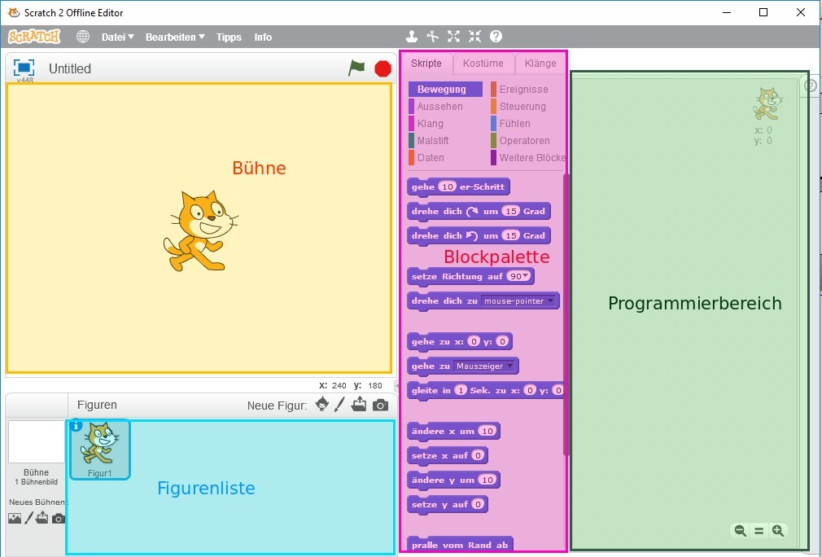
Task: Choose new sprite from library
Action: pyautogui.click(x=321, y=405)
